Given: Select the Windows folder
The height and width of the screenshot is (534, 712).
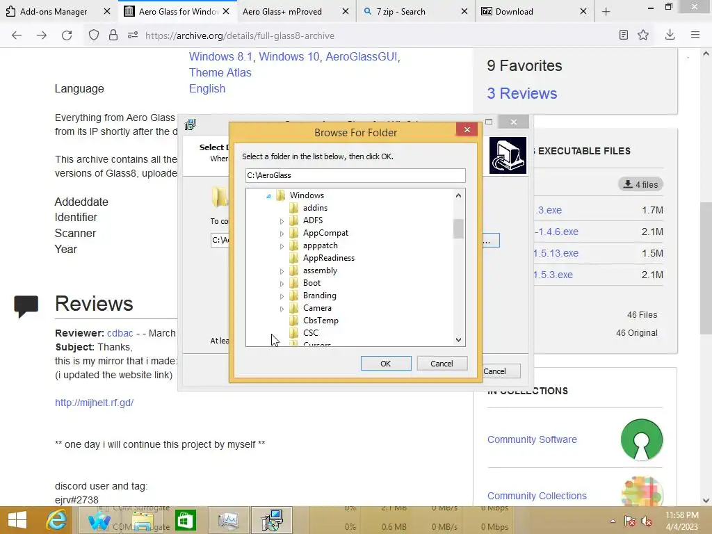Looking at the screenshot, I should point(307,195).
